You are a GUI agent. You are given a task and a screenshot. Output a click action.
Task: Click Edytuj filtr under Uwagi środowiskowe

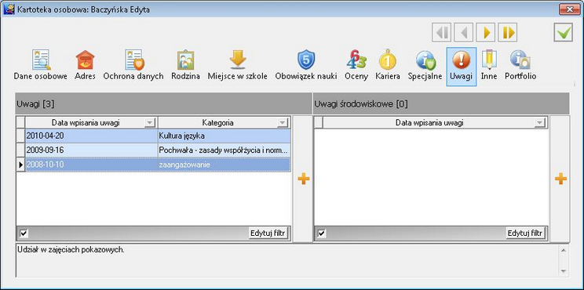[x=526, y=234]
